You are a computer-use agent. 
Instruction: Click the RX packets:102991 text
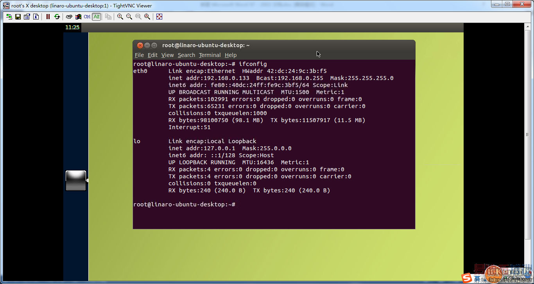tap(199, 99)
